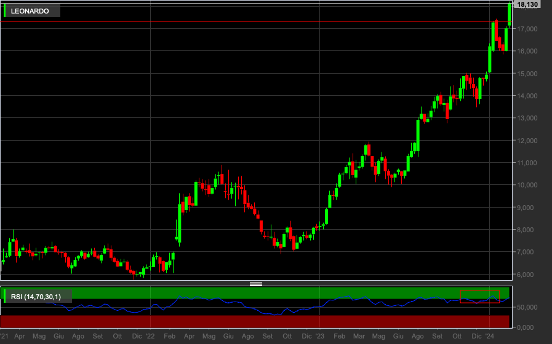Click the green marker beside RSI label
This screenshot has width=552, height=344.
click(x=4, y=296)
